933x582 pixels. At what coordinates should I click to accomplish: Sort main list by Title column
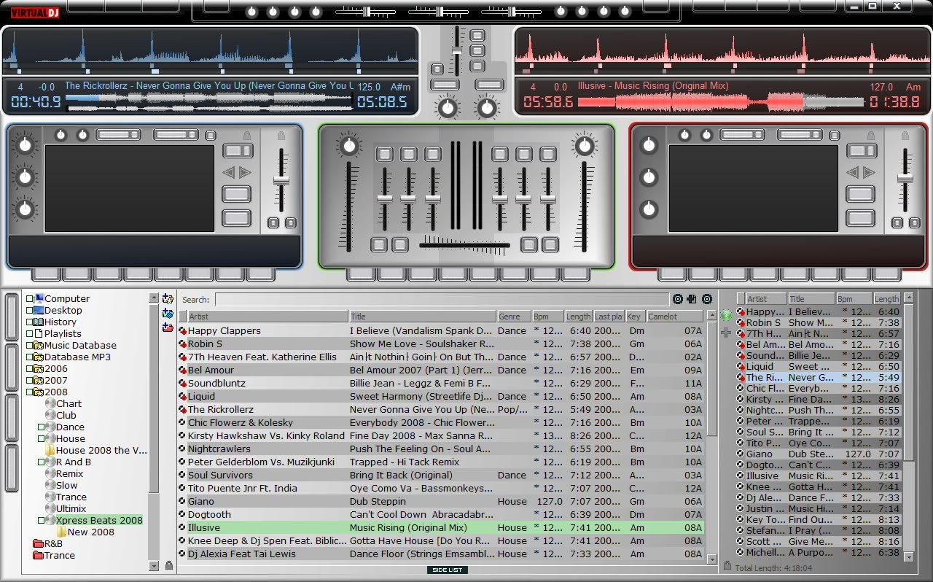[x=422, y=317]
